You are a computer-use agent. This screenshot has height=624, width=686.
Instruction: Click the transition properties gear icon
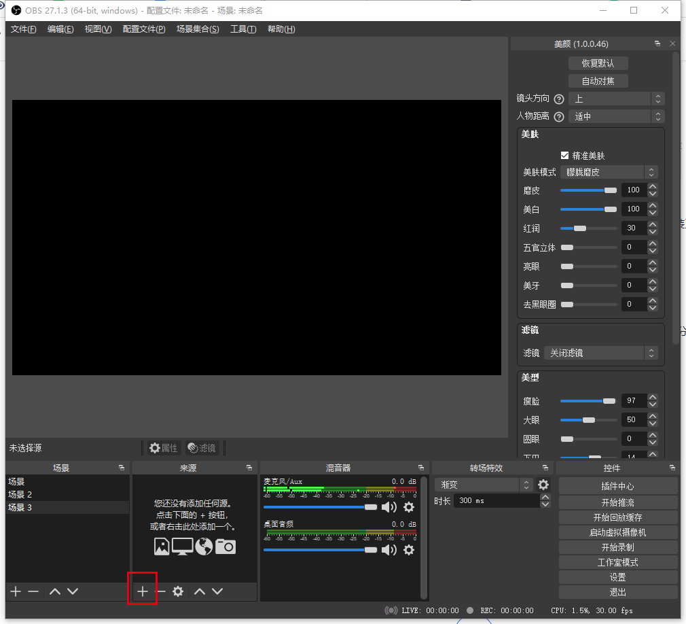point(543,485)
